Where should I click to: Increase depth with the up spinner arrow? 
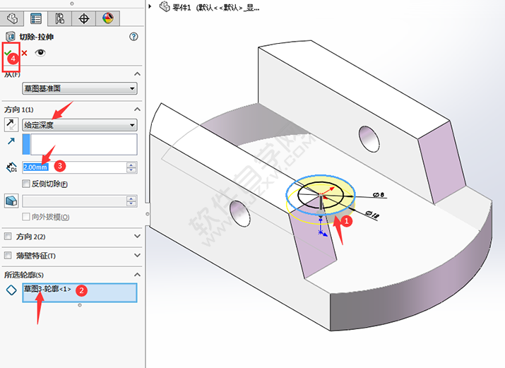[131, 165]
